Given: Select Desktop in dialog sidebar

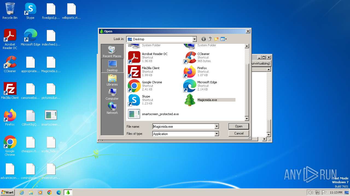Looking at the screenshot, I should pos(112,66).
